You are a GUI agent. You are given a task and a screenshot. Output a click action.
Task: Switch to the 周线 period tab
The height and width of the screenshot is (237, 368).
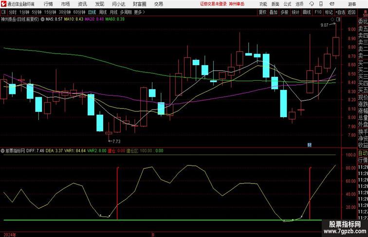pyautogui.click(x=103, y=12)
